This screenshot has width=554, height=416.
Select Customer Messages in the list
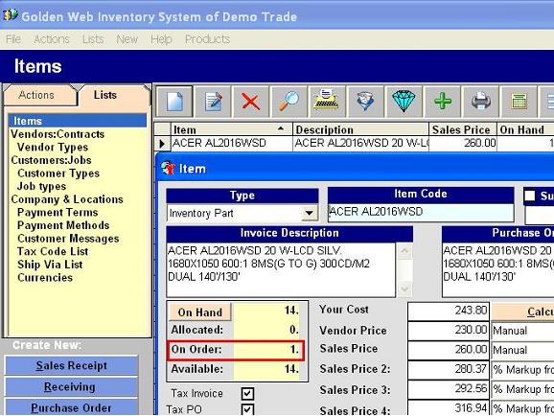[x=69, y=239]
